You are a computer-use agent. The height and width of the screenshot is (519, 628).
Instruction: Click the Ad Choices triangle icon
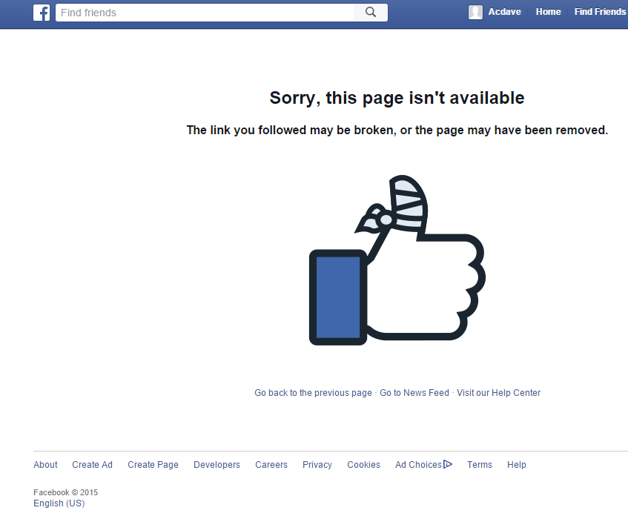tap(448, 464)
